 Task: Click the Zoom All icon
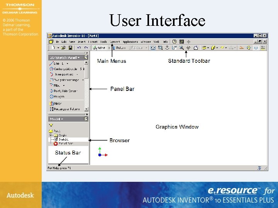pyautogui.click(x=153, y=48)
